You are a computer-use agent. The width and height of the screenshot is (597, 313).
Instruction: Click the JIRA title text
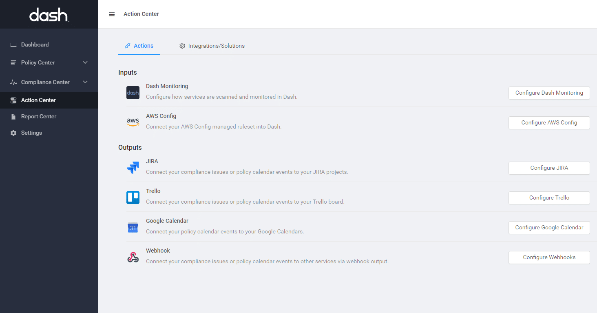coord(152,161)
